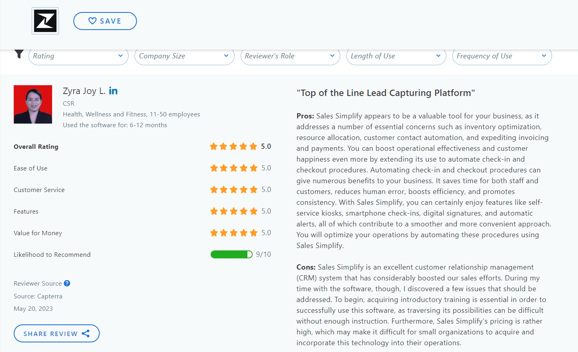The width and height of the screenshot is (578, 352).
Task: Click the fifth star of Overall Rating
Action: pyautogui.click(x=253, y=146)
